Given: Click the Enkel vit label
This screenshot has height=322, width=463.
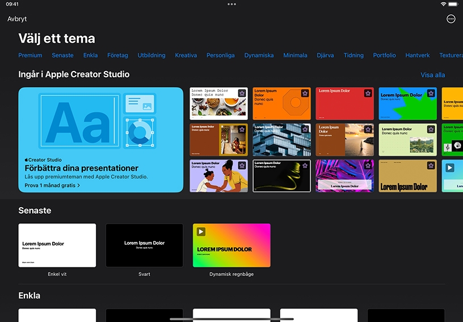Looking at the screenshot, I should [57, 274].
